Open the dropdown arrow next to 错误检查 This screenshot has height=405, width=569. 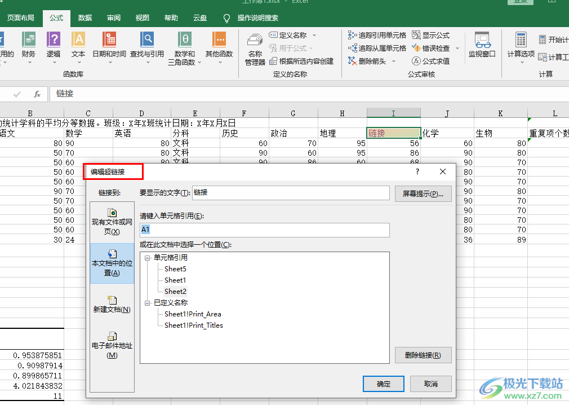[x=457, y=48]
